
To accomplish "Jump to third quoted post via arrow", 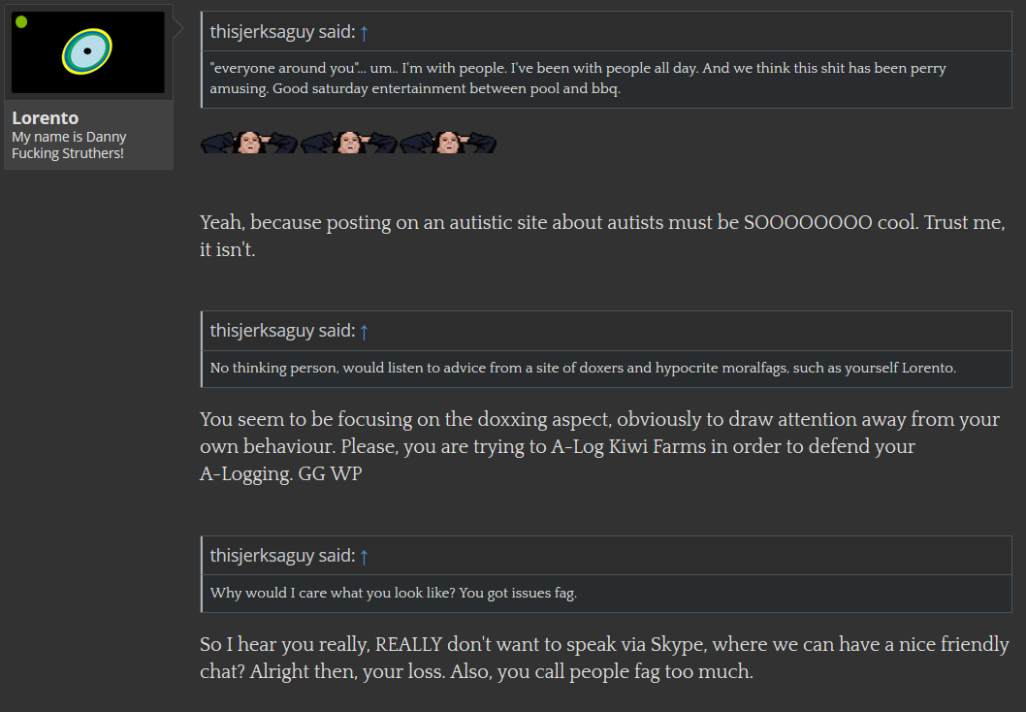I will pos(364,556).
